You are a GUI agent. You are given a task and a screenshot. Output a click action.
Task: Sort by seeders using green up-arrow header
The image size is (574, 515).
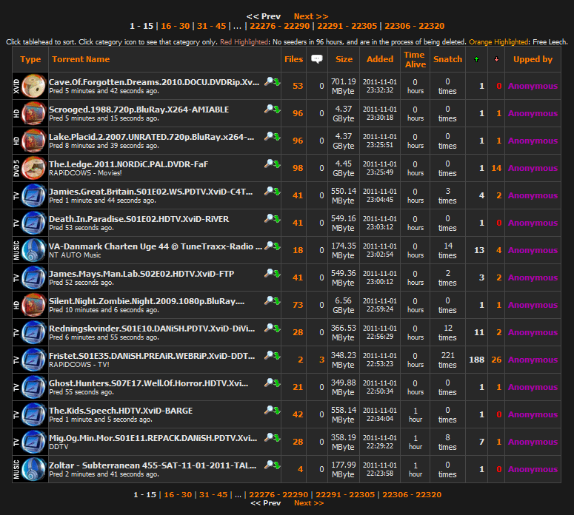(x=476, y=59)
